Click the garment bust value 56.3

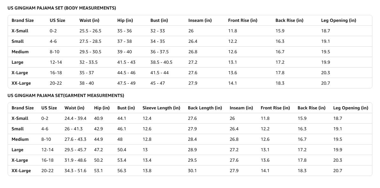(122, 171)
